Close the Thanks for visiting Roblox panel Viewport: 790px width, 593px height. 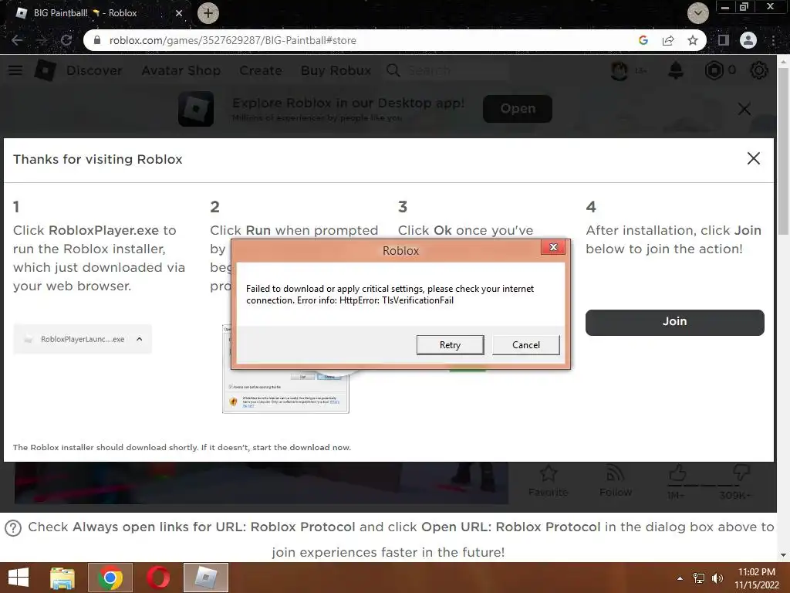(x=753, y=158)
